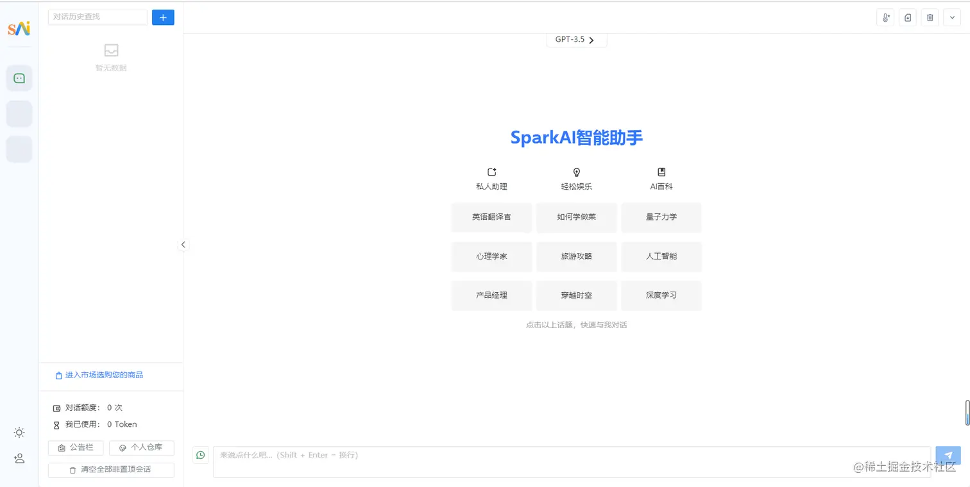Click the green history icon beside the input

[x=201, y=455]
